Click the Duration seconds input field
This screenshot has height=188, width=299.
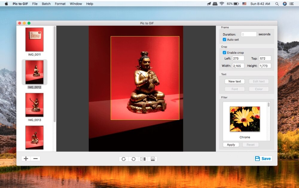249,34
